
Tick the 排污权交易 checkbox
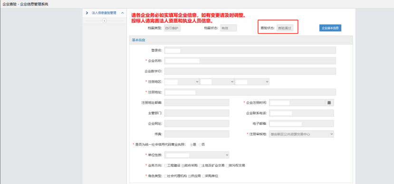[227, 166]
